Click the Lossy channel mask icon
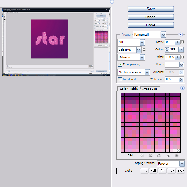Image resolution: width=187 pixels, height=187 pixels. [x=182, y=42]
